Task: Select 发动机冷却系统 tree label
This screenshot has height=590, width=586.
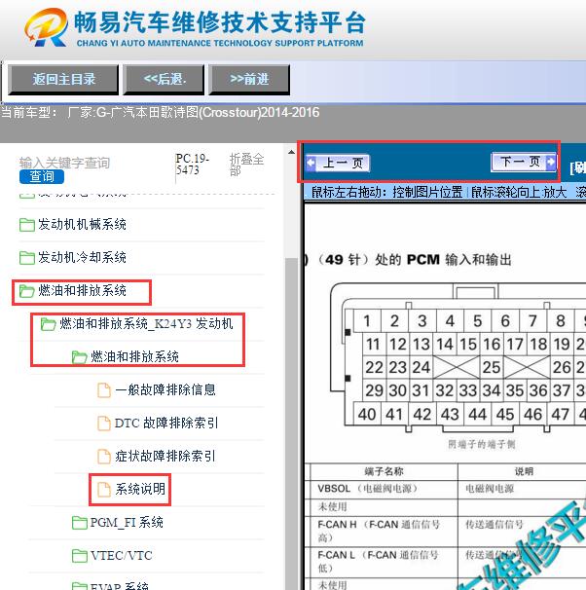Action: 82,258
